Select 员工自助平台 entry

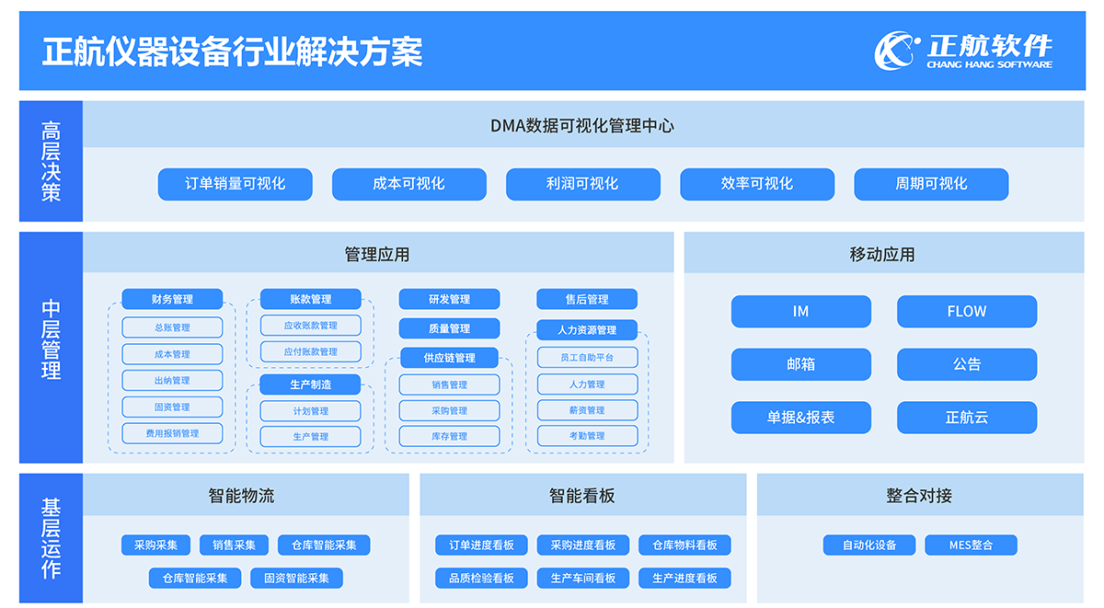(x=587, y=357)
